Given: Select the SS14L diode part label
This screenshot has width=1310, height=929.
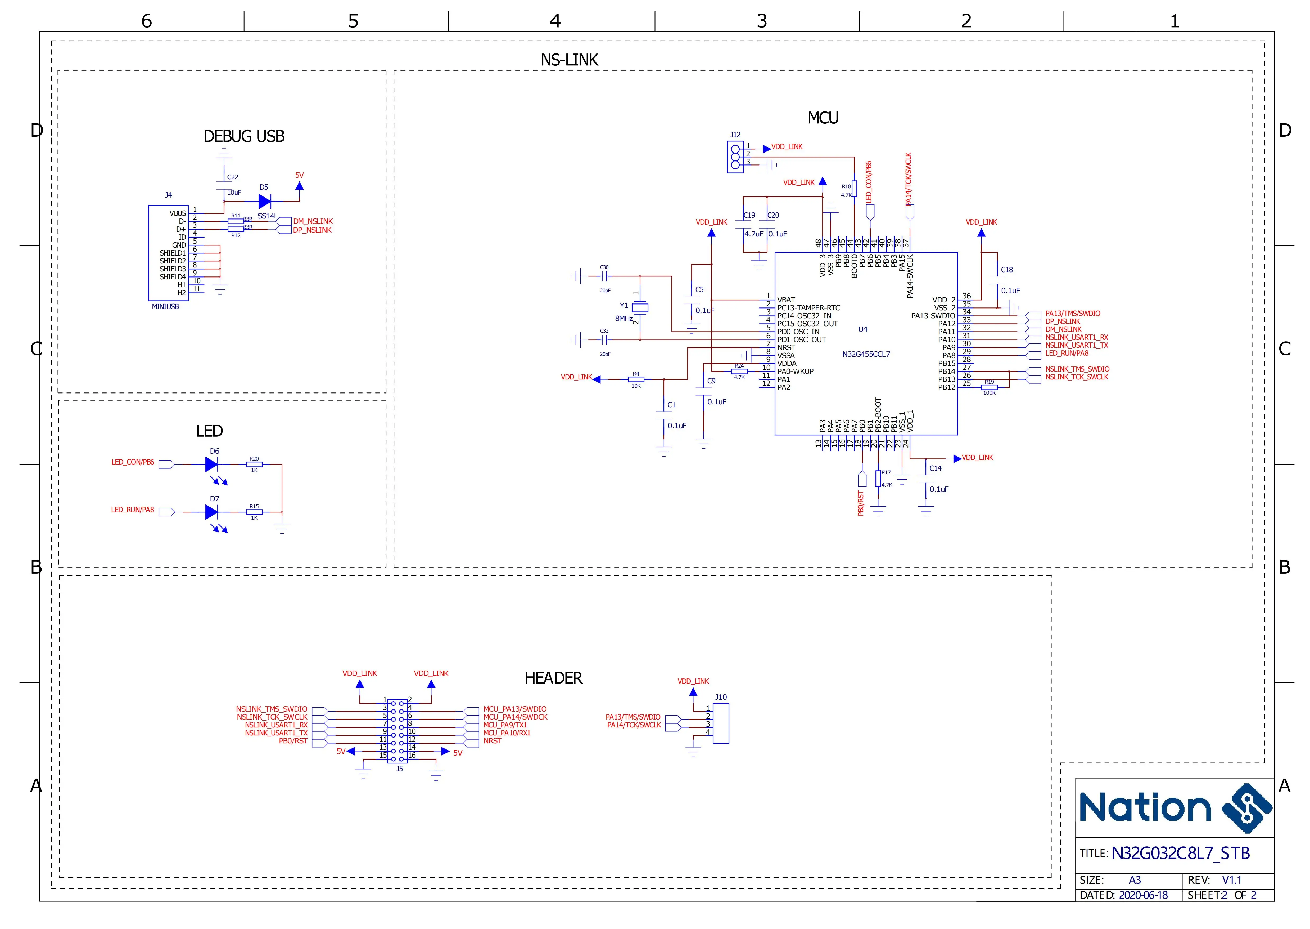Looking at the screenshot, I should coord(268,216).
